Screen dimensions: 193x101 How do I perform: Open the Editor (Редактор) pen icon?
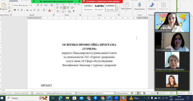[152, 5]
